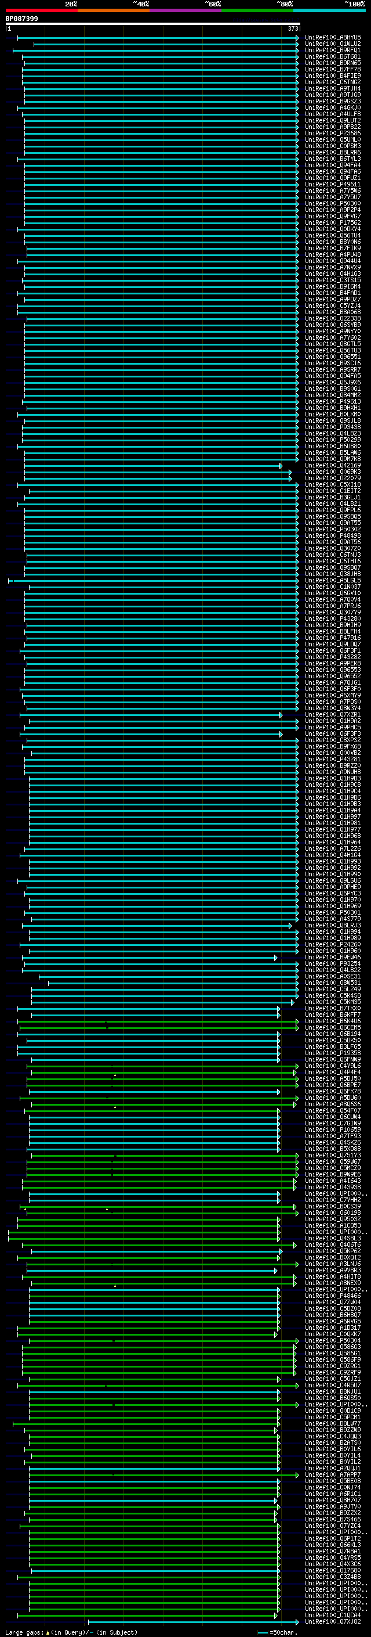Screen dimensions: 371x1637
Task: Select the UniRef100_B9GSZ3 label
Action: 332,101
